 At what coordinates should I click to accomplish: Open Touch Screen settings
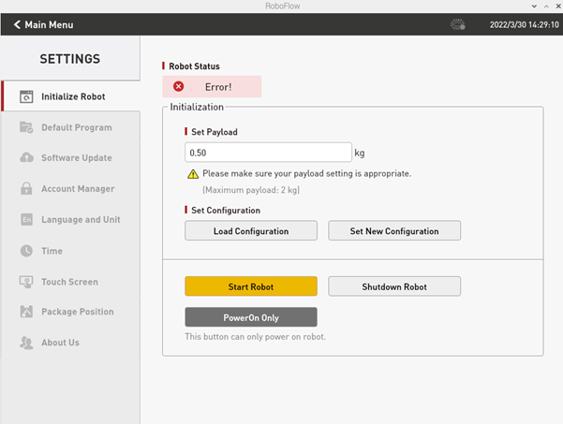(71, 282)
